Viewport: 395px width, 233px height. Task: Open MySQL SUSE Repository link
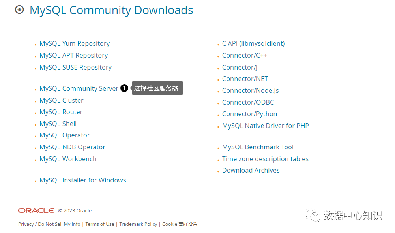pyautogui.click(x=76, y=67)
